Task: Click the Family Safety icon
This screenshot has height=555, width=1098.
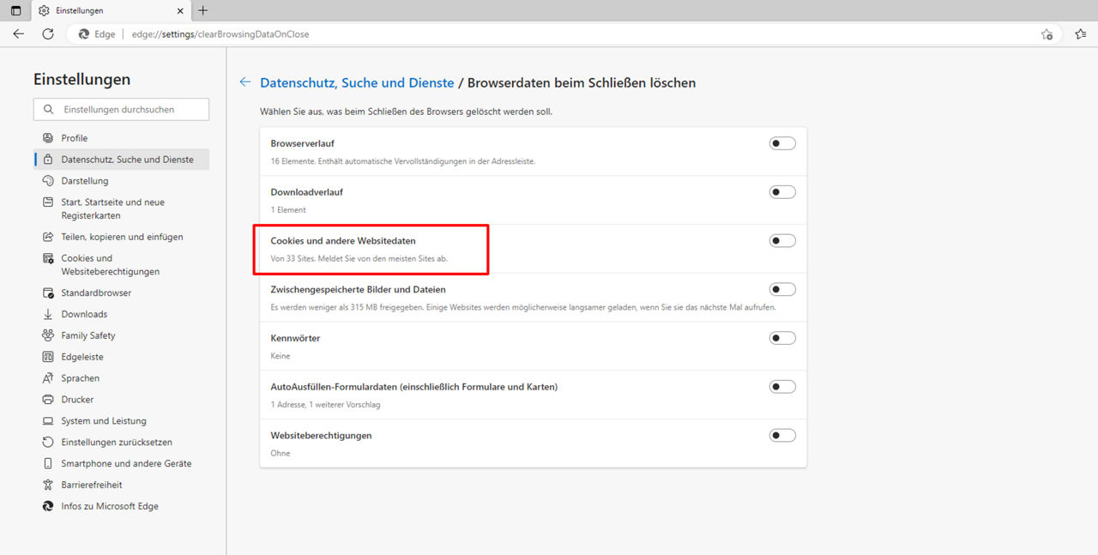Action: (x=48, y=335)
